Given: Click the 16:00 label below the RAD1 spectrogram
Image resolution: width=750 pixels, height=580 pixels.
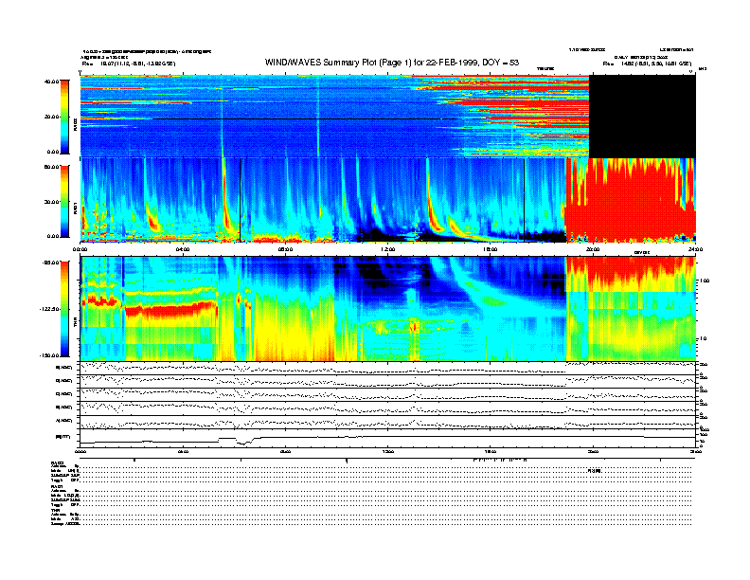Looking at the screenshot, I should [x=491, y=249].
